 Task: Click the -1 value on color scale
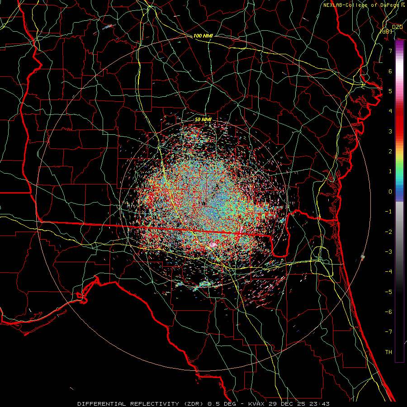click(388, 212)
